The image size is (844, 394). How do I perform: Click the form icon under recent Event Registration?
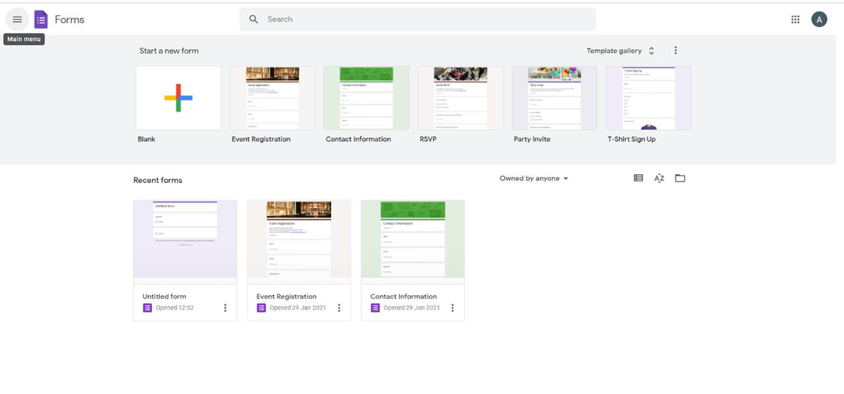(261, 308)
